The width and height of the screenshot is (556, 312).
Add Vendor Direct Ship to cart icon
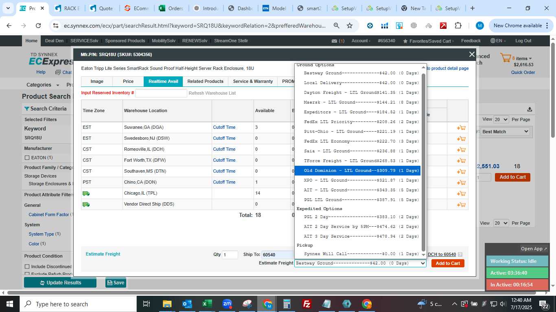[x=461, y=204]
